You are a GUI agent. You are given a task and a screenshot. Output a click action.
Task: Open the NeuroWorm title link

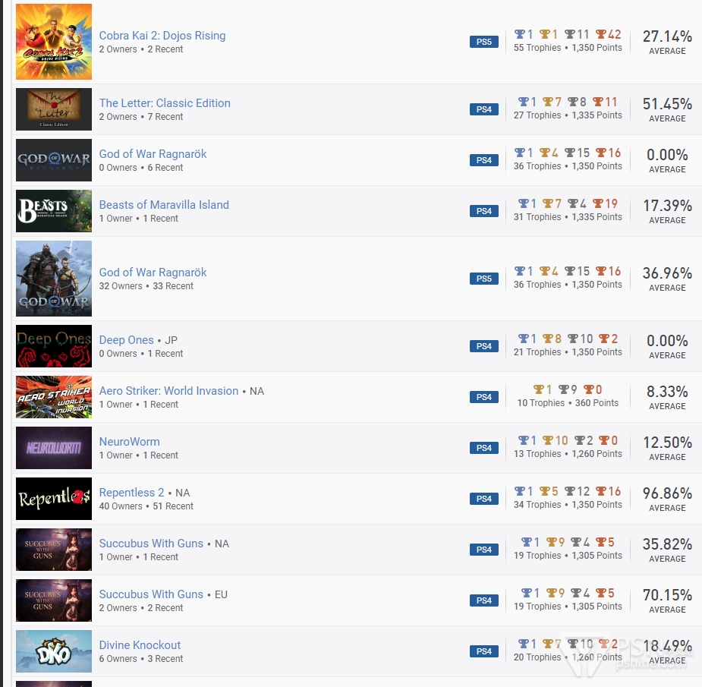pyautogui.click(x=129, y=442)
